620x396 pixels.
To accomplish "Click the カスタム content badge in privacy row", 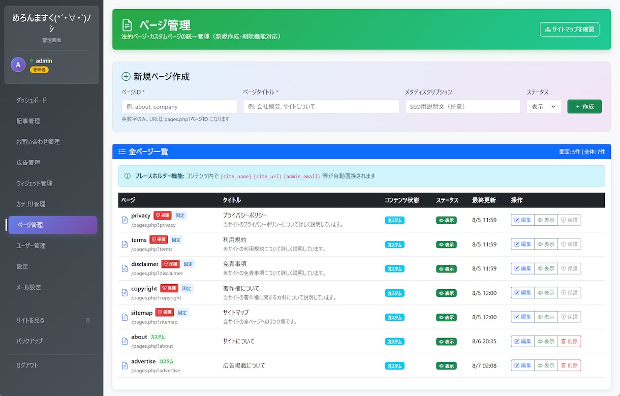I will click(x=395, y=220).
